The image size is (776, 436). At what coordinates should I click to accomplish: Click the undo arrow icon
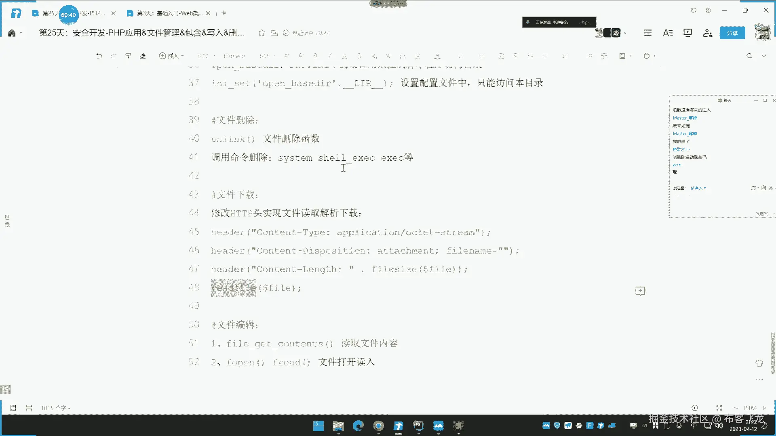click(x=99, y=56)
